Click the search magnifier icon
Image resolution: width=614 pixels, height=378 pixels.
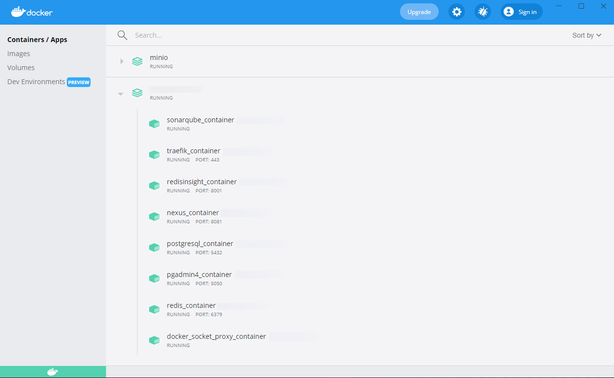(123, 35)
